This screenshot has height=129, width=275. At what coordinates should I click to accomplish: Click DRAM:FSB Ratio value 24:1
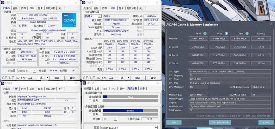(261, 95)
